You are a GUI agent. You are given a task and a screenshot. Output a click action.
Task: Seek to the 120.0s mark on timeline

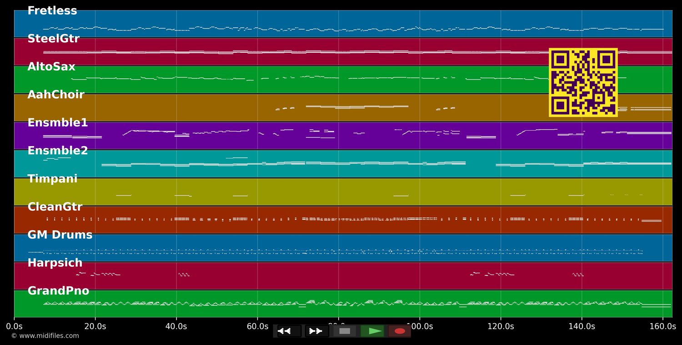[x=501, y=326]
